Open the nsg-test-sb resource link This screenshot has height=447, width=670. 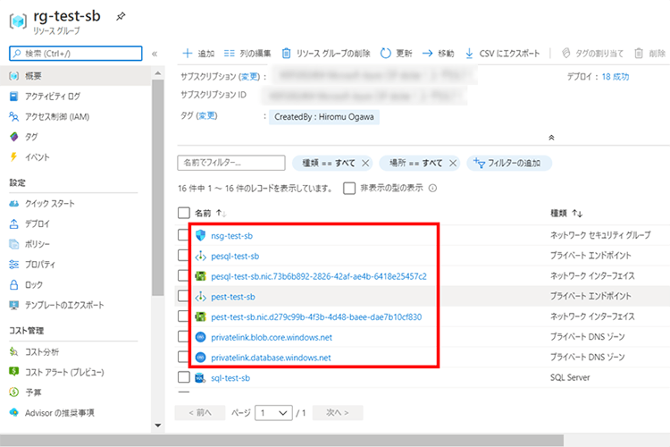point(231,236)
